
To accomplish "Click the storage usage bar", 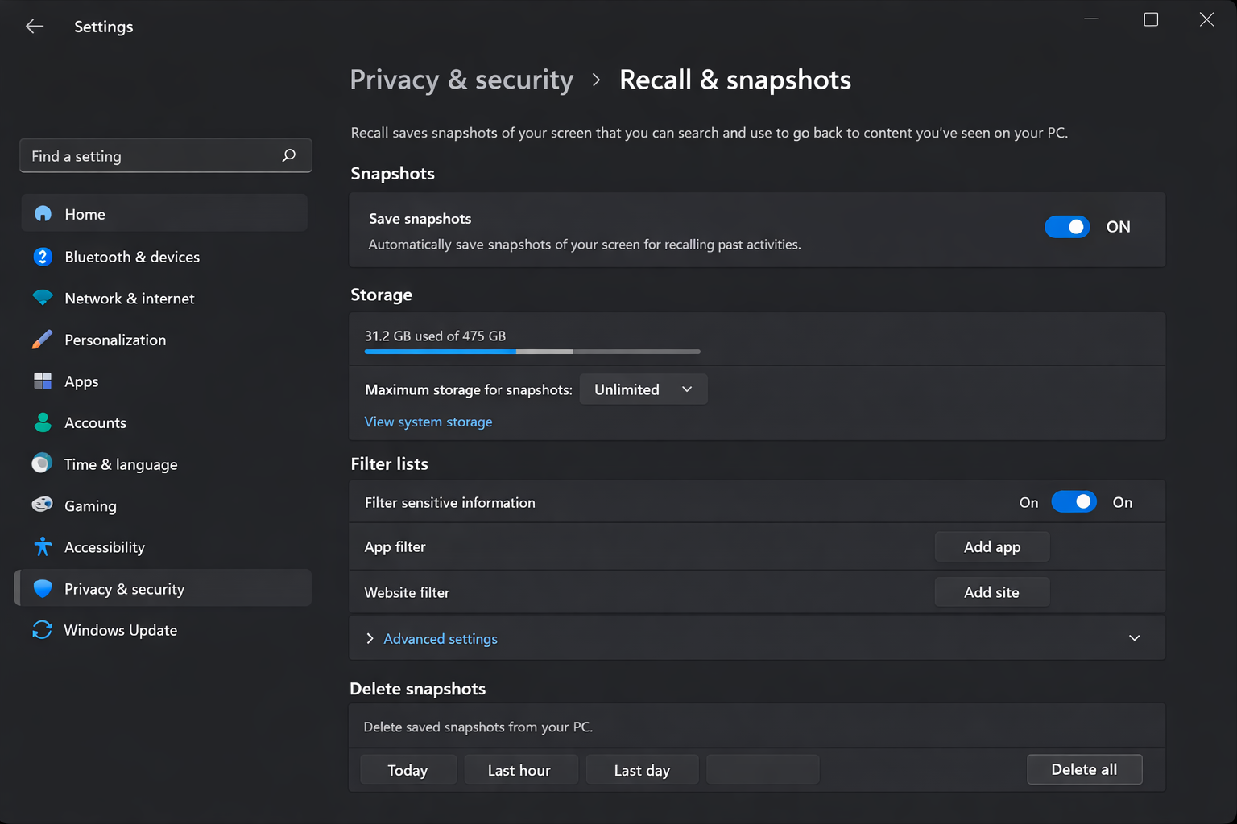I will click(532, 352).
